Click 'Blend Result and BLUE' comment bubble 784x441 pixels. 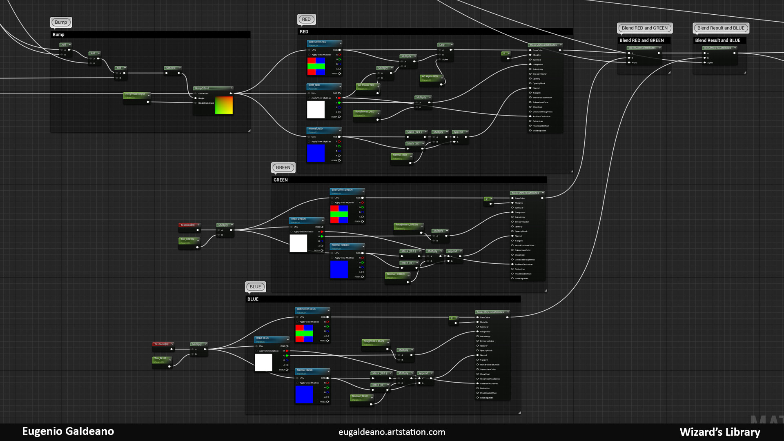(721, 28)
